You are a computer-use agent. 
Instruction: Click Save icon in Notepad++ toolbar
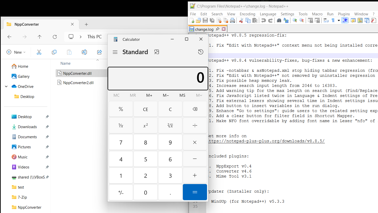pos(205,20)
